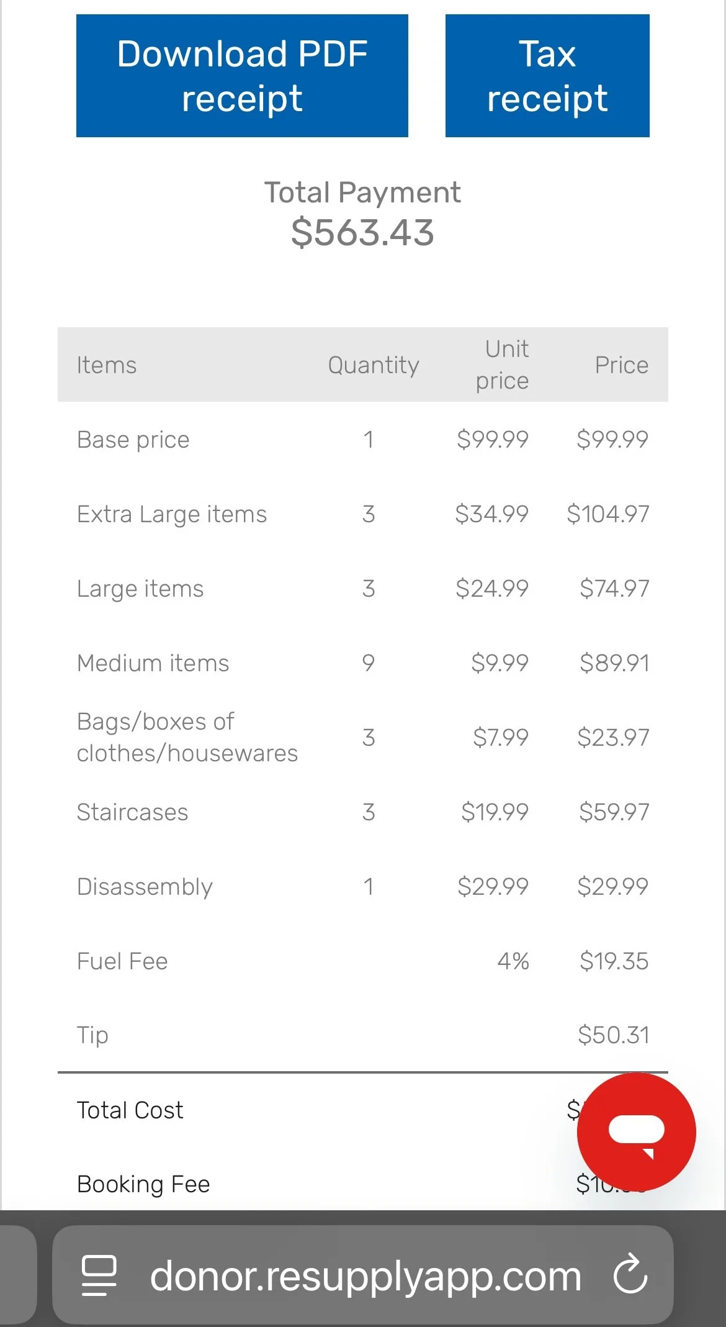The width and height of the screenshot is (726, 1327).
Task: Select the Unit price column header
Action: click(x=503, y=365)
